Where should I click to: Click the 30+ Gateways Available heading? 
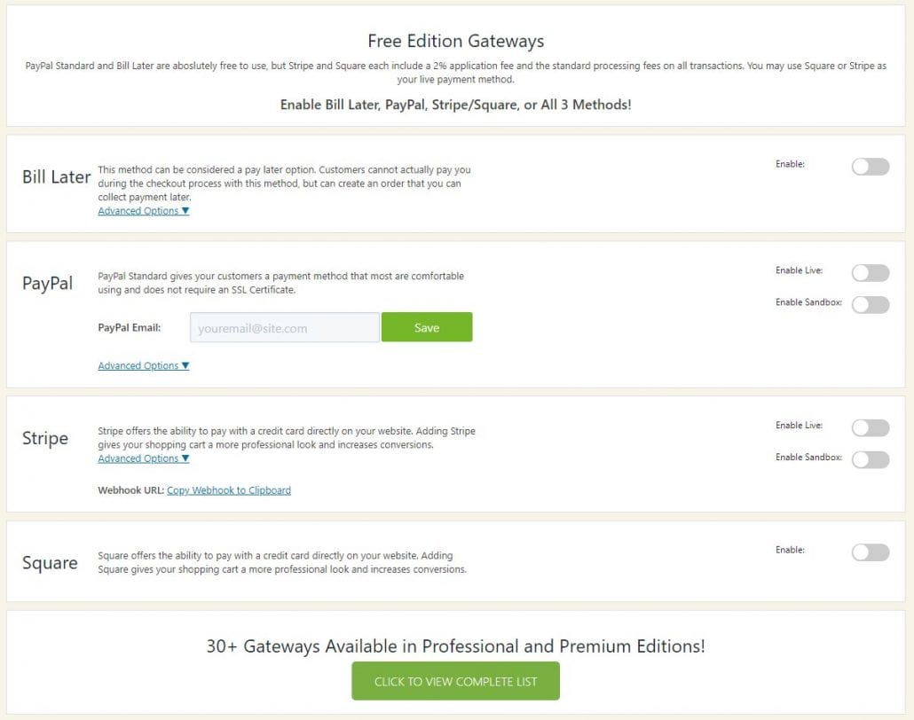(456, 646)
